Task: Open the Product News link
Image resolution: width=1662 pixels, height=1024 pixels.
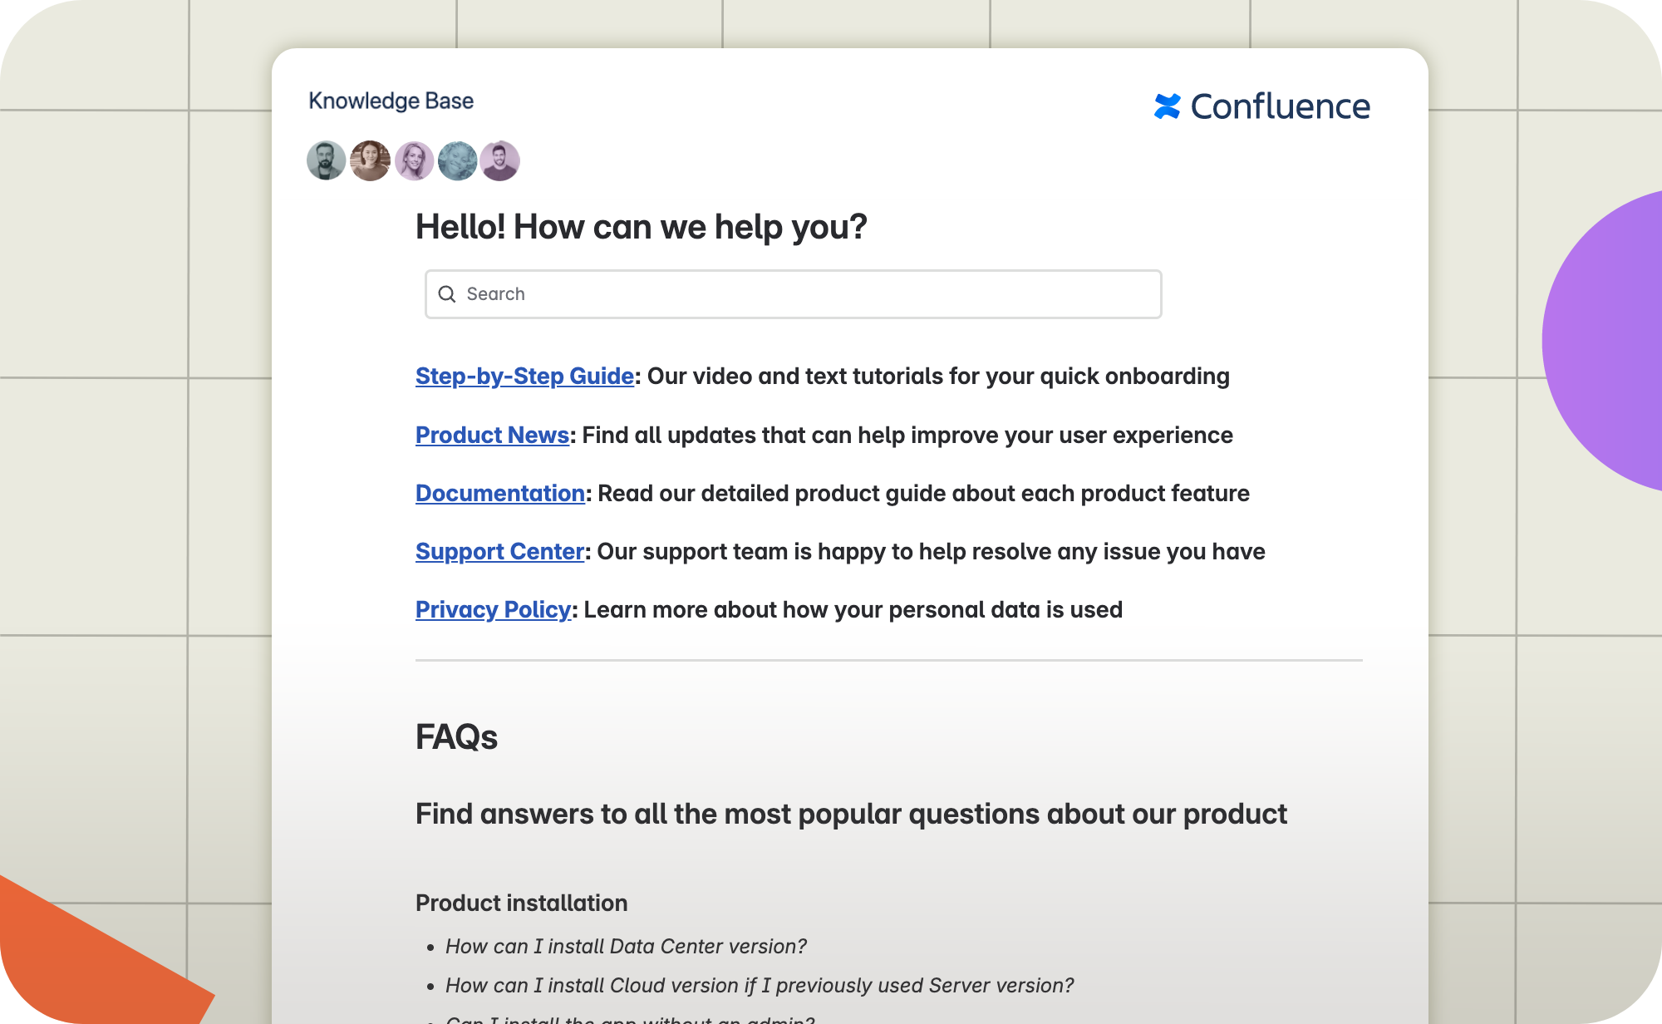Action: point(493,435)
